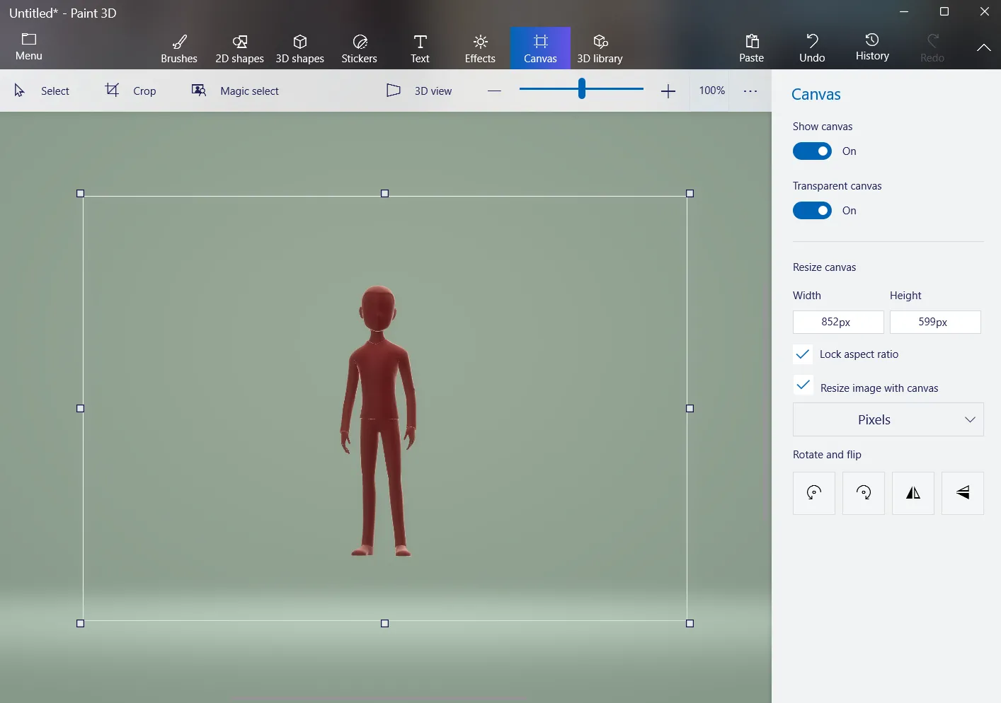
Task: Select the Brushes tool
Action: 179,47
